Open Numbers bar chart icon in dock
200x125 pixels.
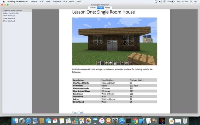[x=75, y=121]
